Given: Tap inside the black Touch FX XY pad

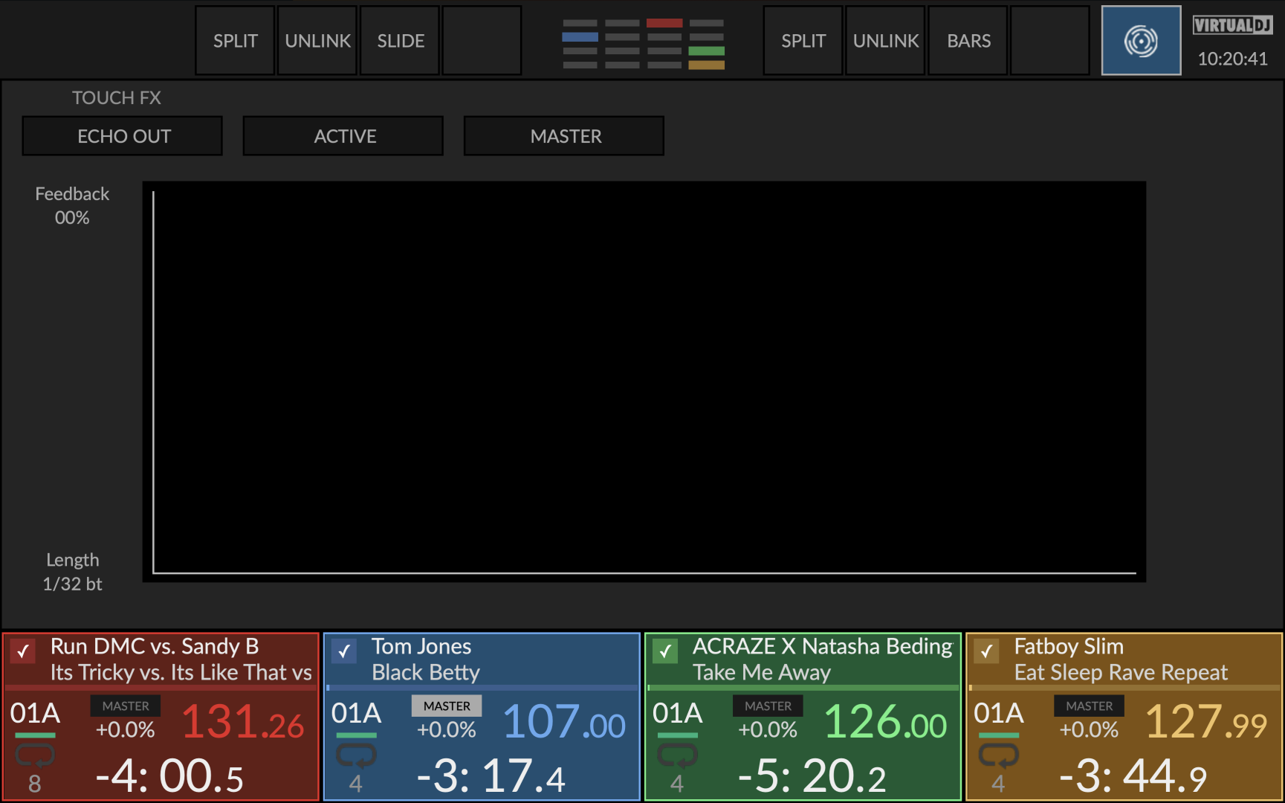Looking at the screenshot, I should pos(644,381).
